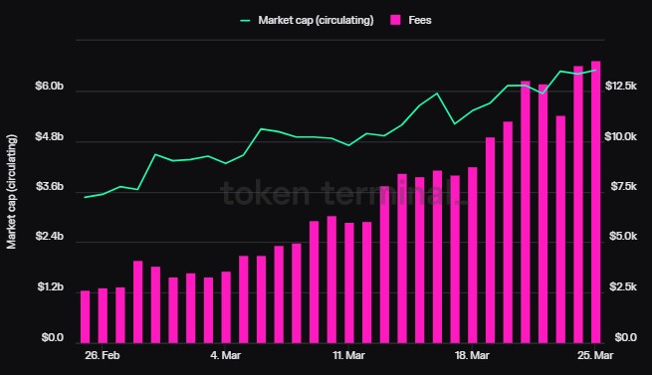This screenshot has height=375, width=652.
Task: Toggle the Market cap (circulating) legend entry
Action: [x=307, y=20]
